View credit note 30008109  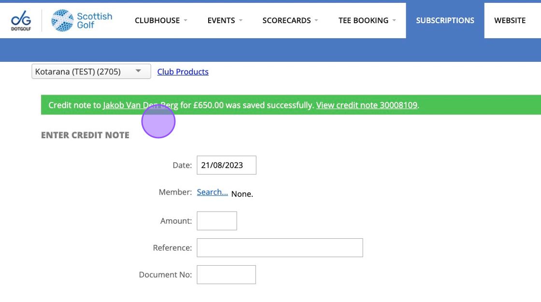click(367, 105)
